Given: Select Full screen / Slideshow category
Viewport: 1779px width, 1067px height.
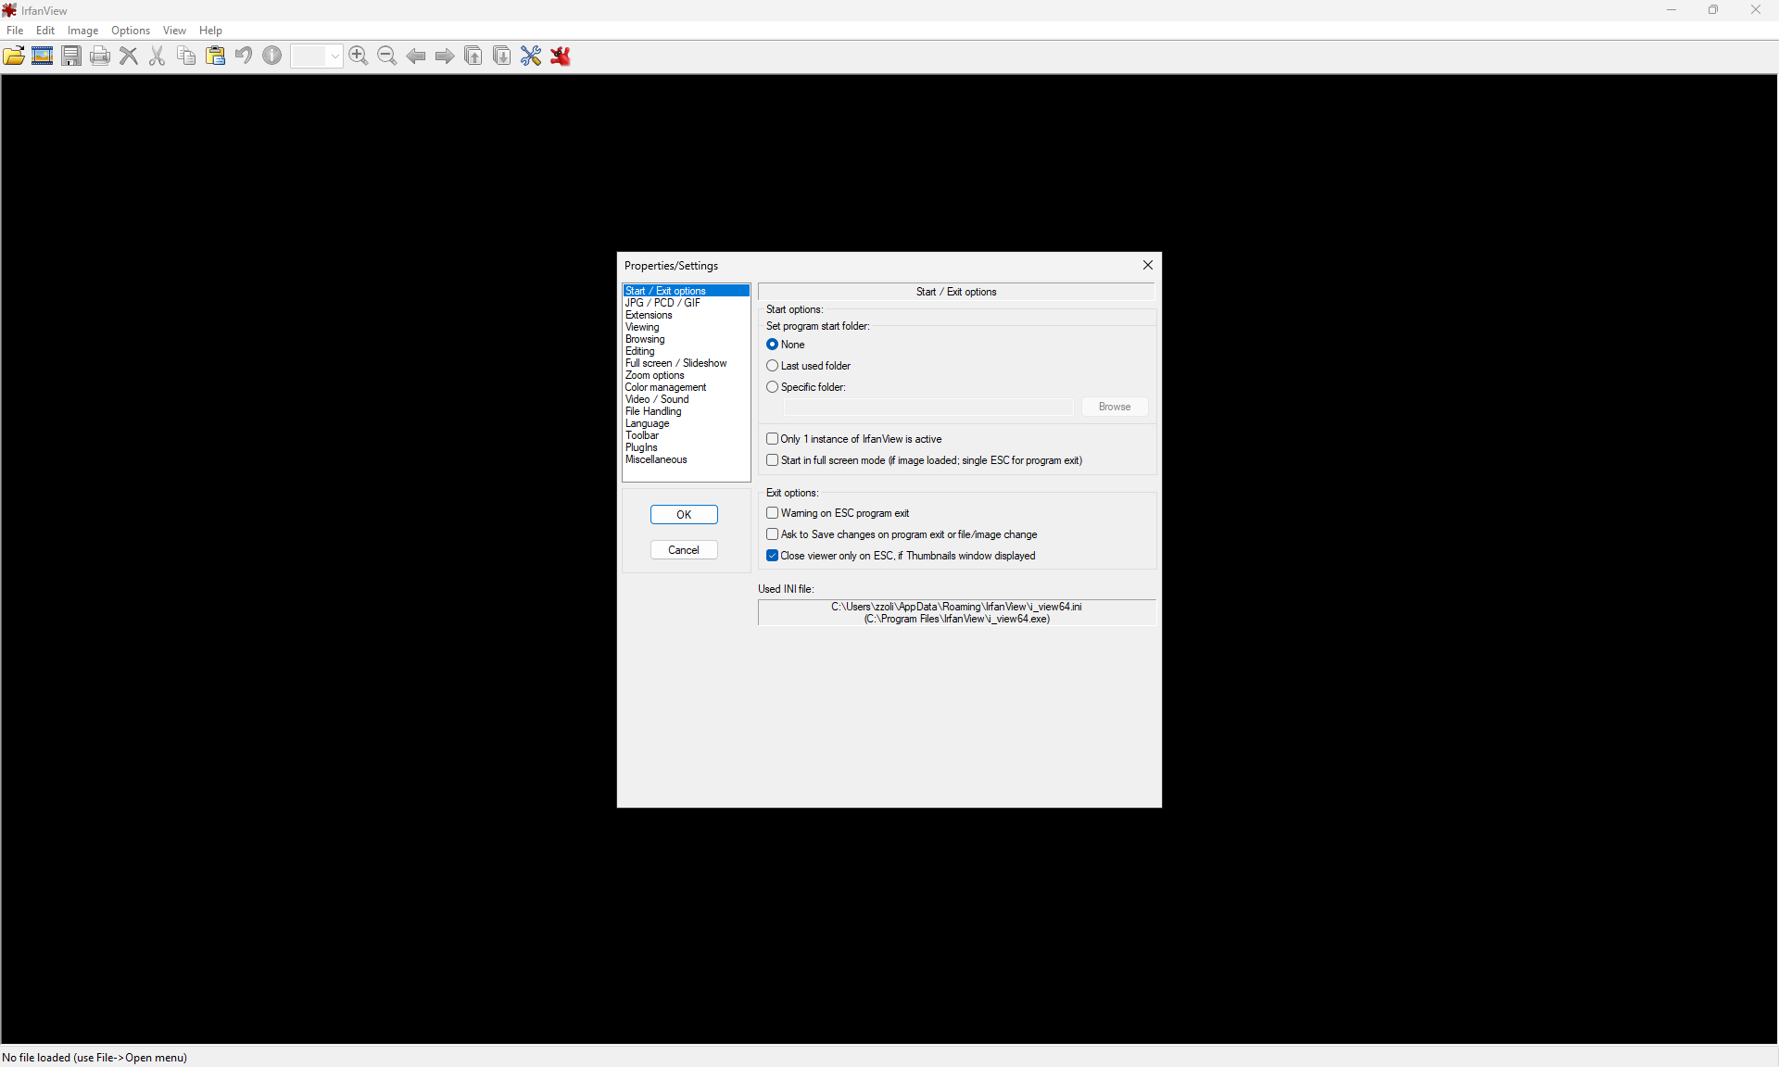Looking at the screenshot, I should [686, 363].
